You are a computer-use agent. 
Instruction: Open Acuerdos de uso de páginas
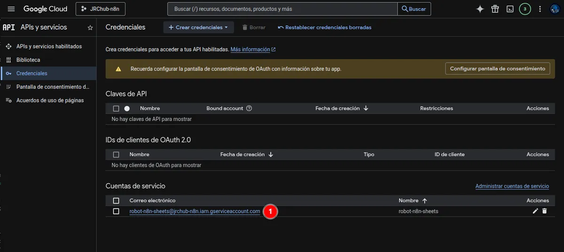tap(50, 100)
